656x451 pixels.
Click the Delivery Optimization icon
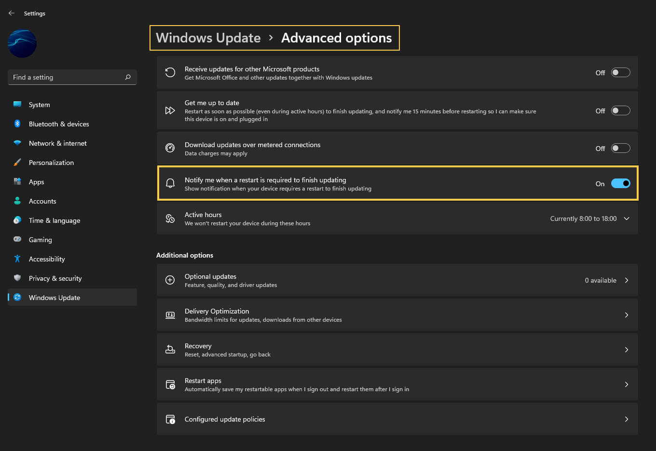(x=170, y=315)
